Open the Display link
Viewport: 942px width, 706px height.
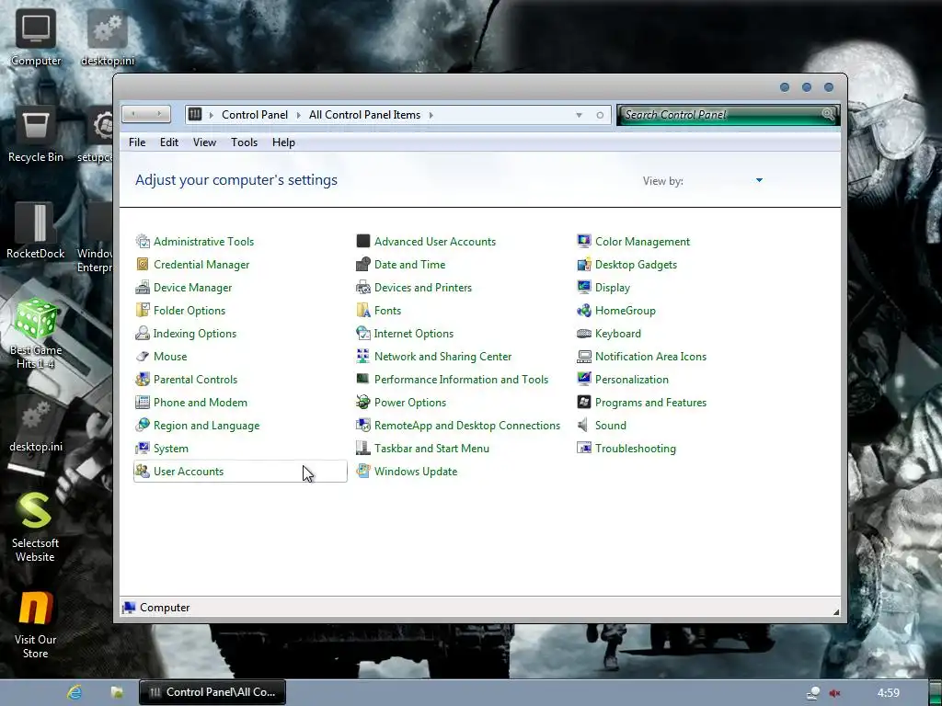(612, 288)
